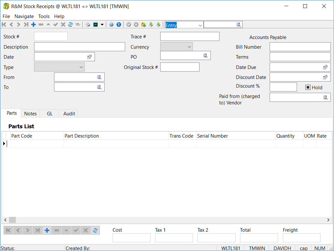Open the Entry dropdown in the toolbar
Screen dimensions: 334x251
[x=200, y=25]
